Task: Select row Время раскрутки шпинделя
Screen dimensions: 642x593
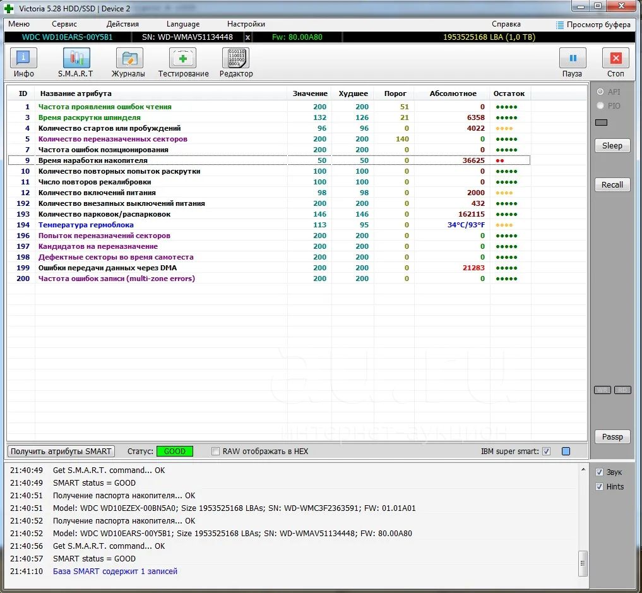Action: 269,117
